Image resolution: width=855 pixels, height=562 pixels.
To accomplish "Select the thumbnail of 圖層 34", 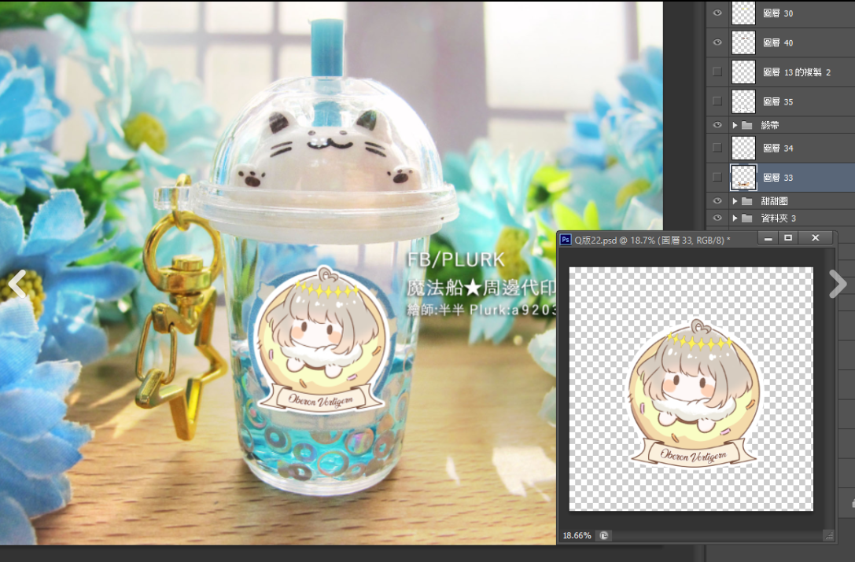I will pyautogui.click(x=743, y=148).
